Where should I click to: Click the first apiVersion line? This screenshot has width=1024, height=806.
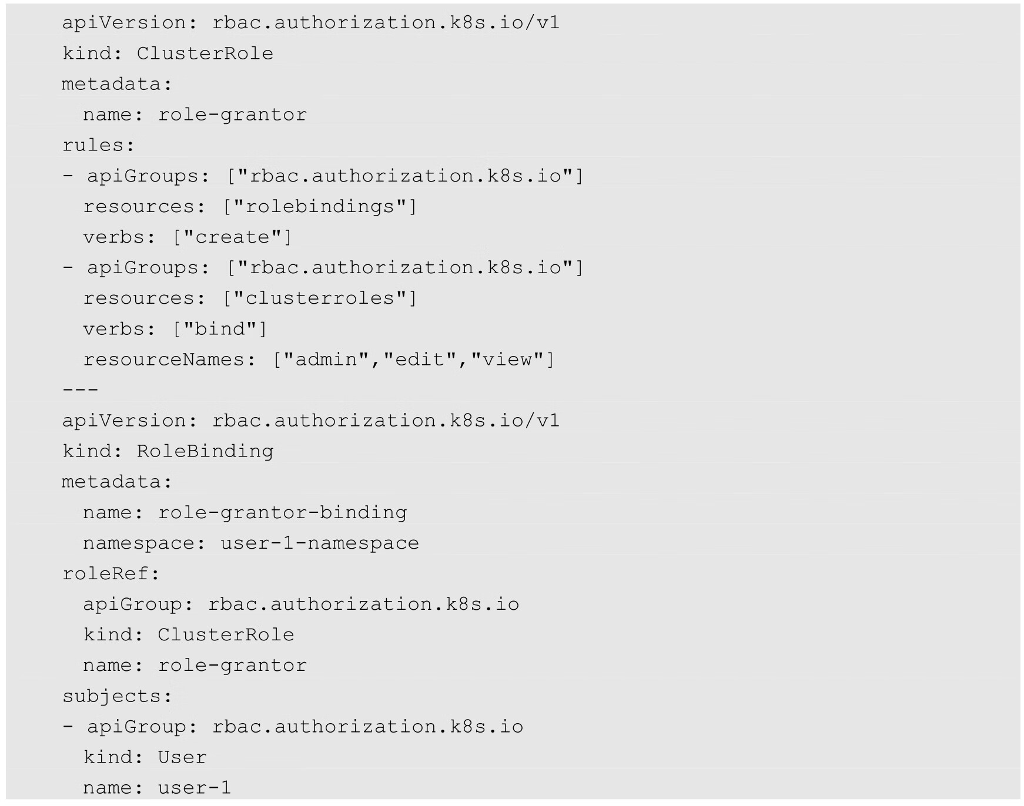click(311, 23)
